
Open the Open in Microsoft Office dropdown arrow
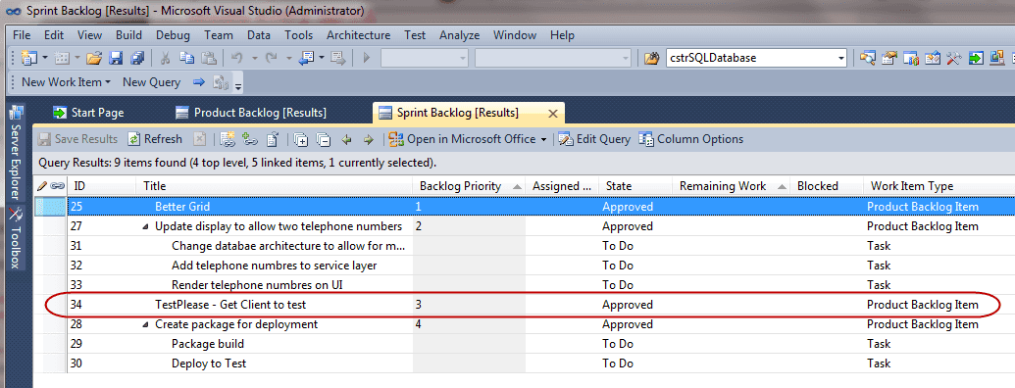point(543,140)
